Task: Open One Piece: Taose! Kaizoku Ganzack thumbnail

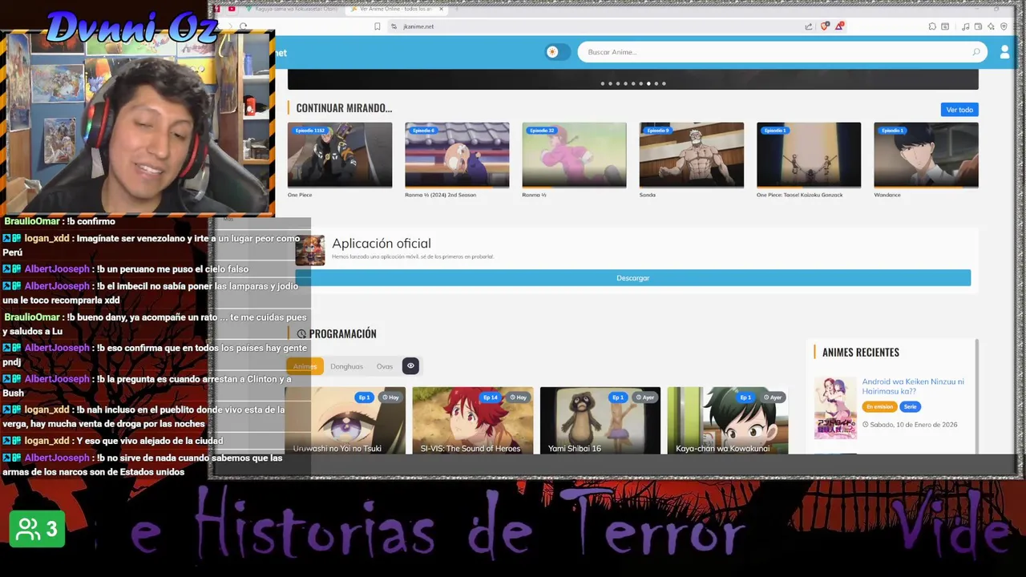Action: 809,155
